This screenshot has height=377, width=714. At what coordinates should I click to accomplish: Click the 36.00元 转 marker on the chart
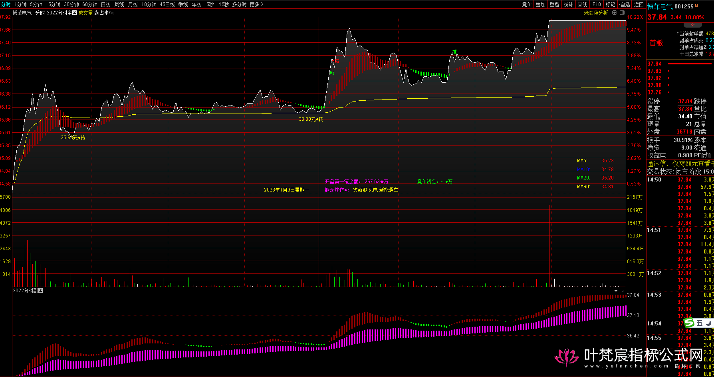point(311,119)
